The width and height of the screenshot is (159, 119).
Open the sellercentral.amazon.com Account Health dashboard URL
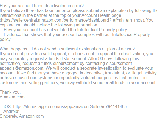point(72,20)
